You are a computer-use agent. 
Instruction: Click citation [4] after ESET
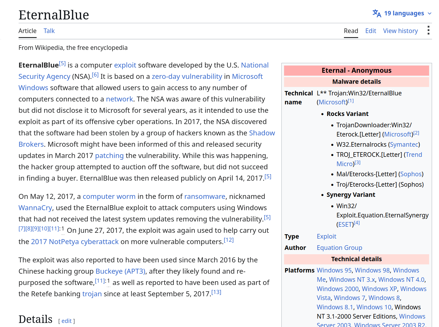[x=357, y=223]
